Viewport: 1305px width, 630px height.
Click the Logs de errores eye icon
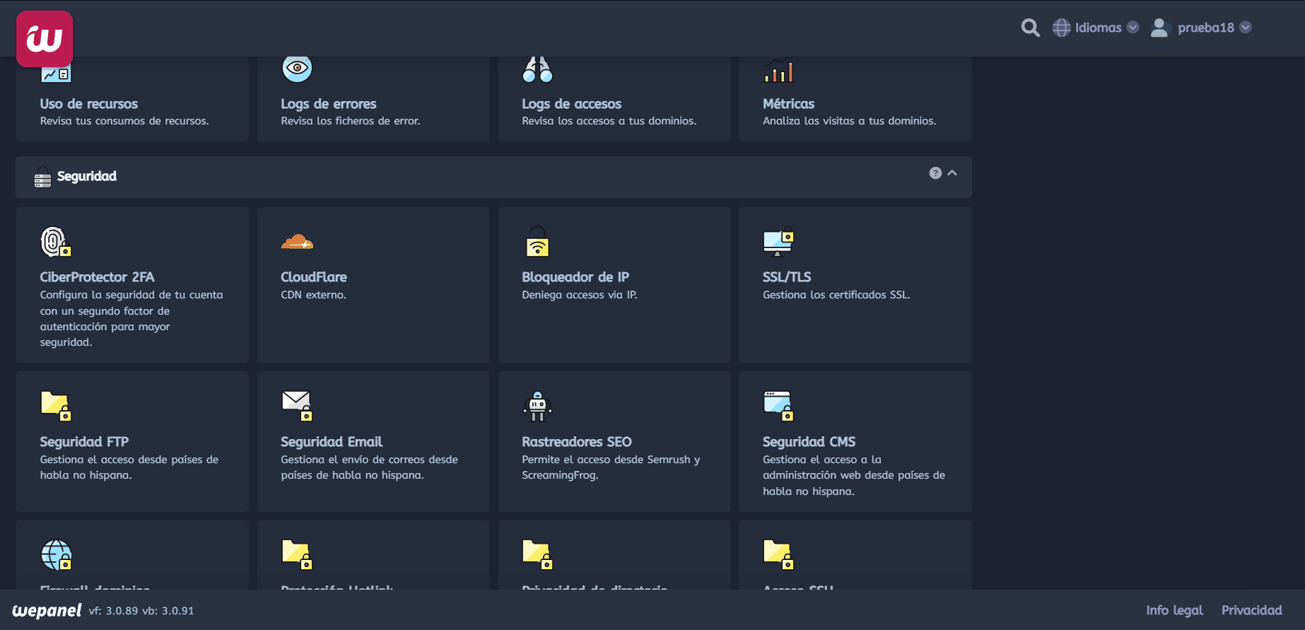297,68
